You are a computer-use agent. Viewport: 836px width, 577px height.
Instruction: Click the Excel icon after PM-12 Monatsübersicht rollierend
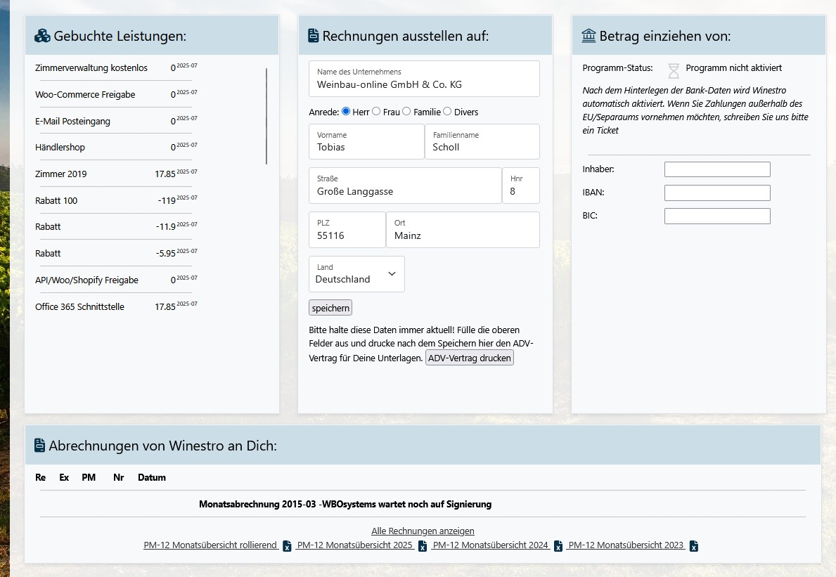pos(287,546)
